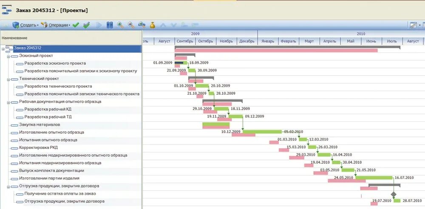Collapse the root Заказ 2045312 node

coord(3,49)
